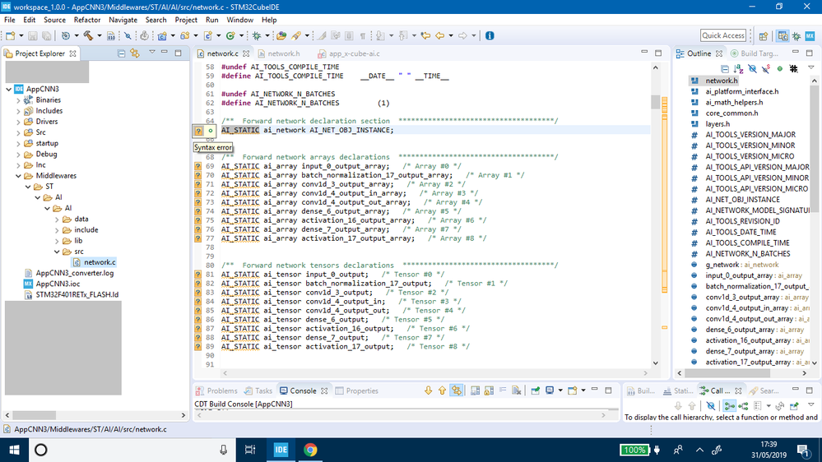Expand the lib folder
Viewport: 822px width, 462px height.
(x=57, y=241)
